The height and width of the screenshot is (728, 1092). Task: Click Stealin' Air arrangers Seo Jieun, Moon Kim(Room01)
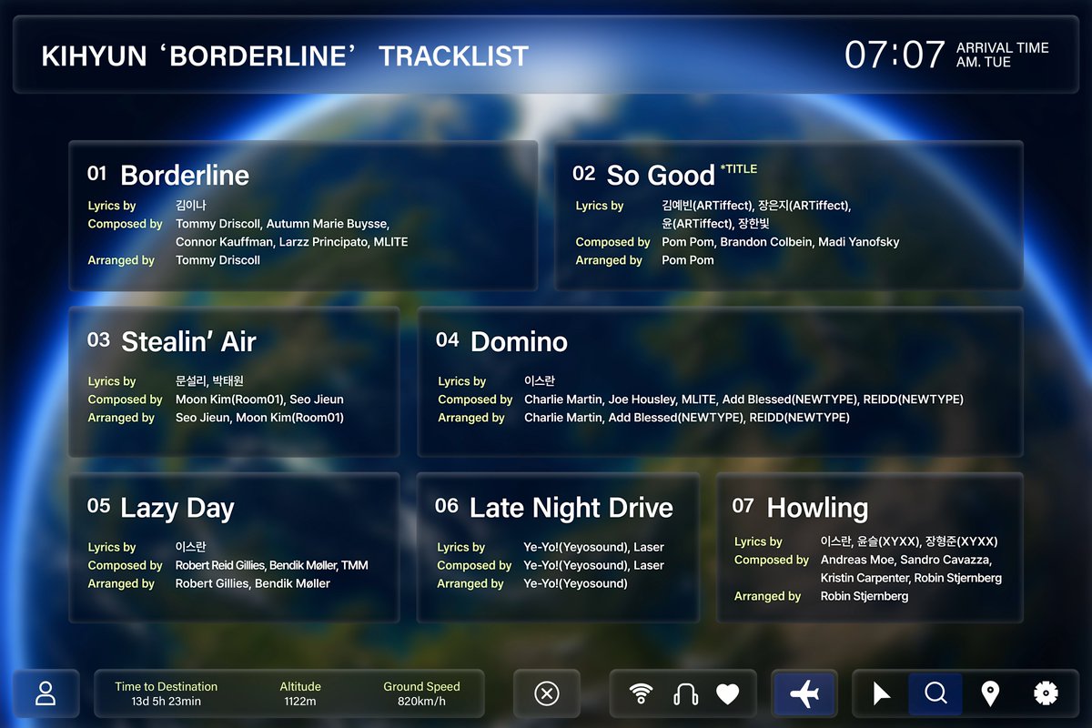259,418
